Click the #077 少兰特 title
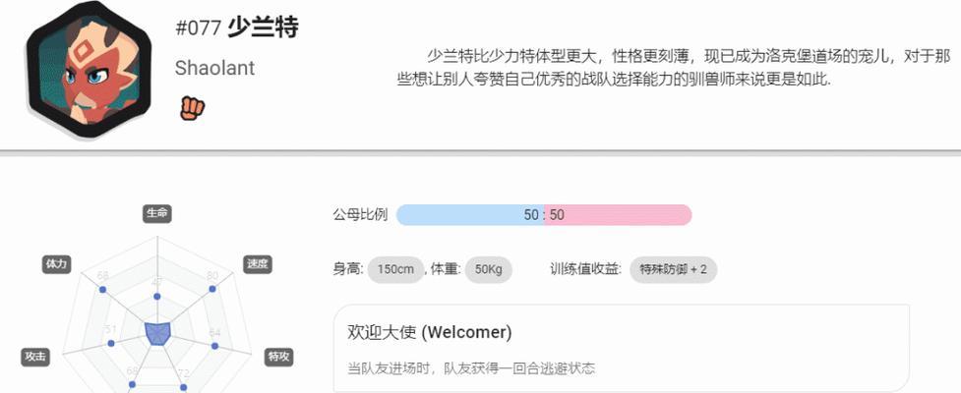The width and height of the screenshot is (961, 393). click(237, 28)
